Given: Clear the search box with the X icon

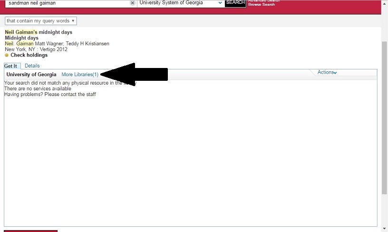Looking at the screenshot, I should (133, 3).
